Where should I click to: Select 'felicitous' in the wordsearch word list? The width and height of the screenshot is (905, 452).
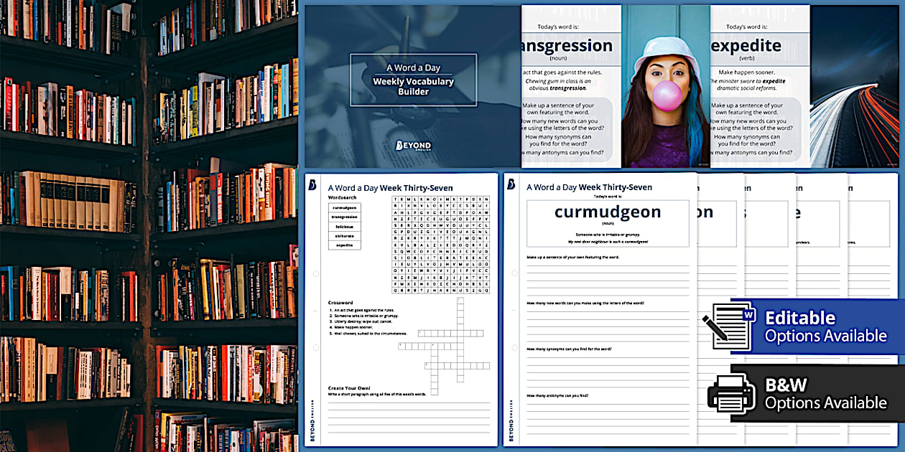point(344,226)
